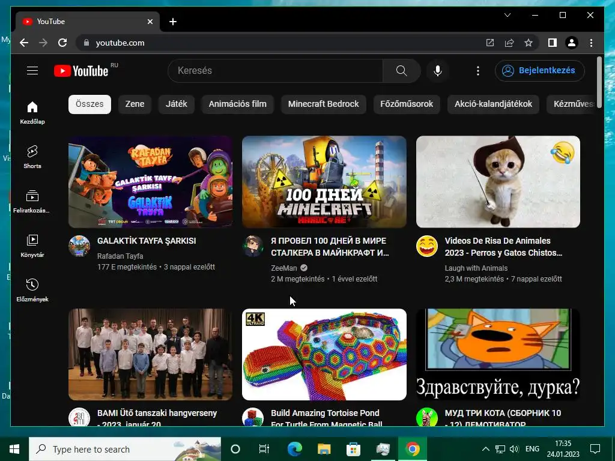The width and height of the screenshot is (615, 461).
Task: Open magnetic ball tortoise pond thumbnail
Action: [x=324, y=354]
